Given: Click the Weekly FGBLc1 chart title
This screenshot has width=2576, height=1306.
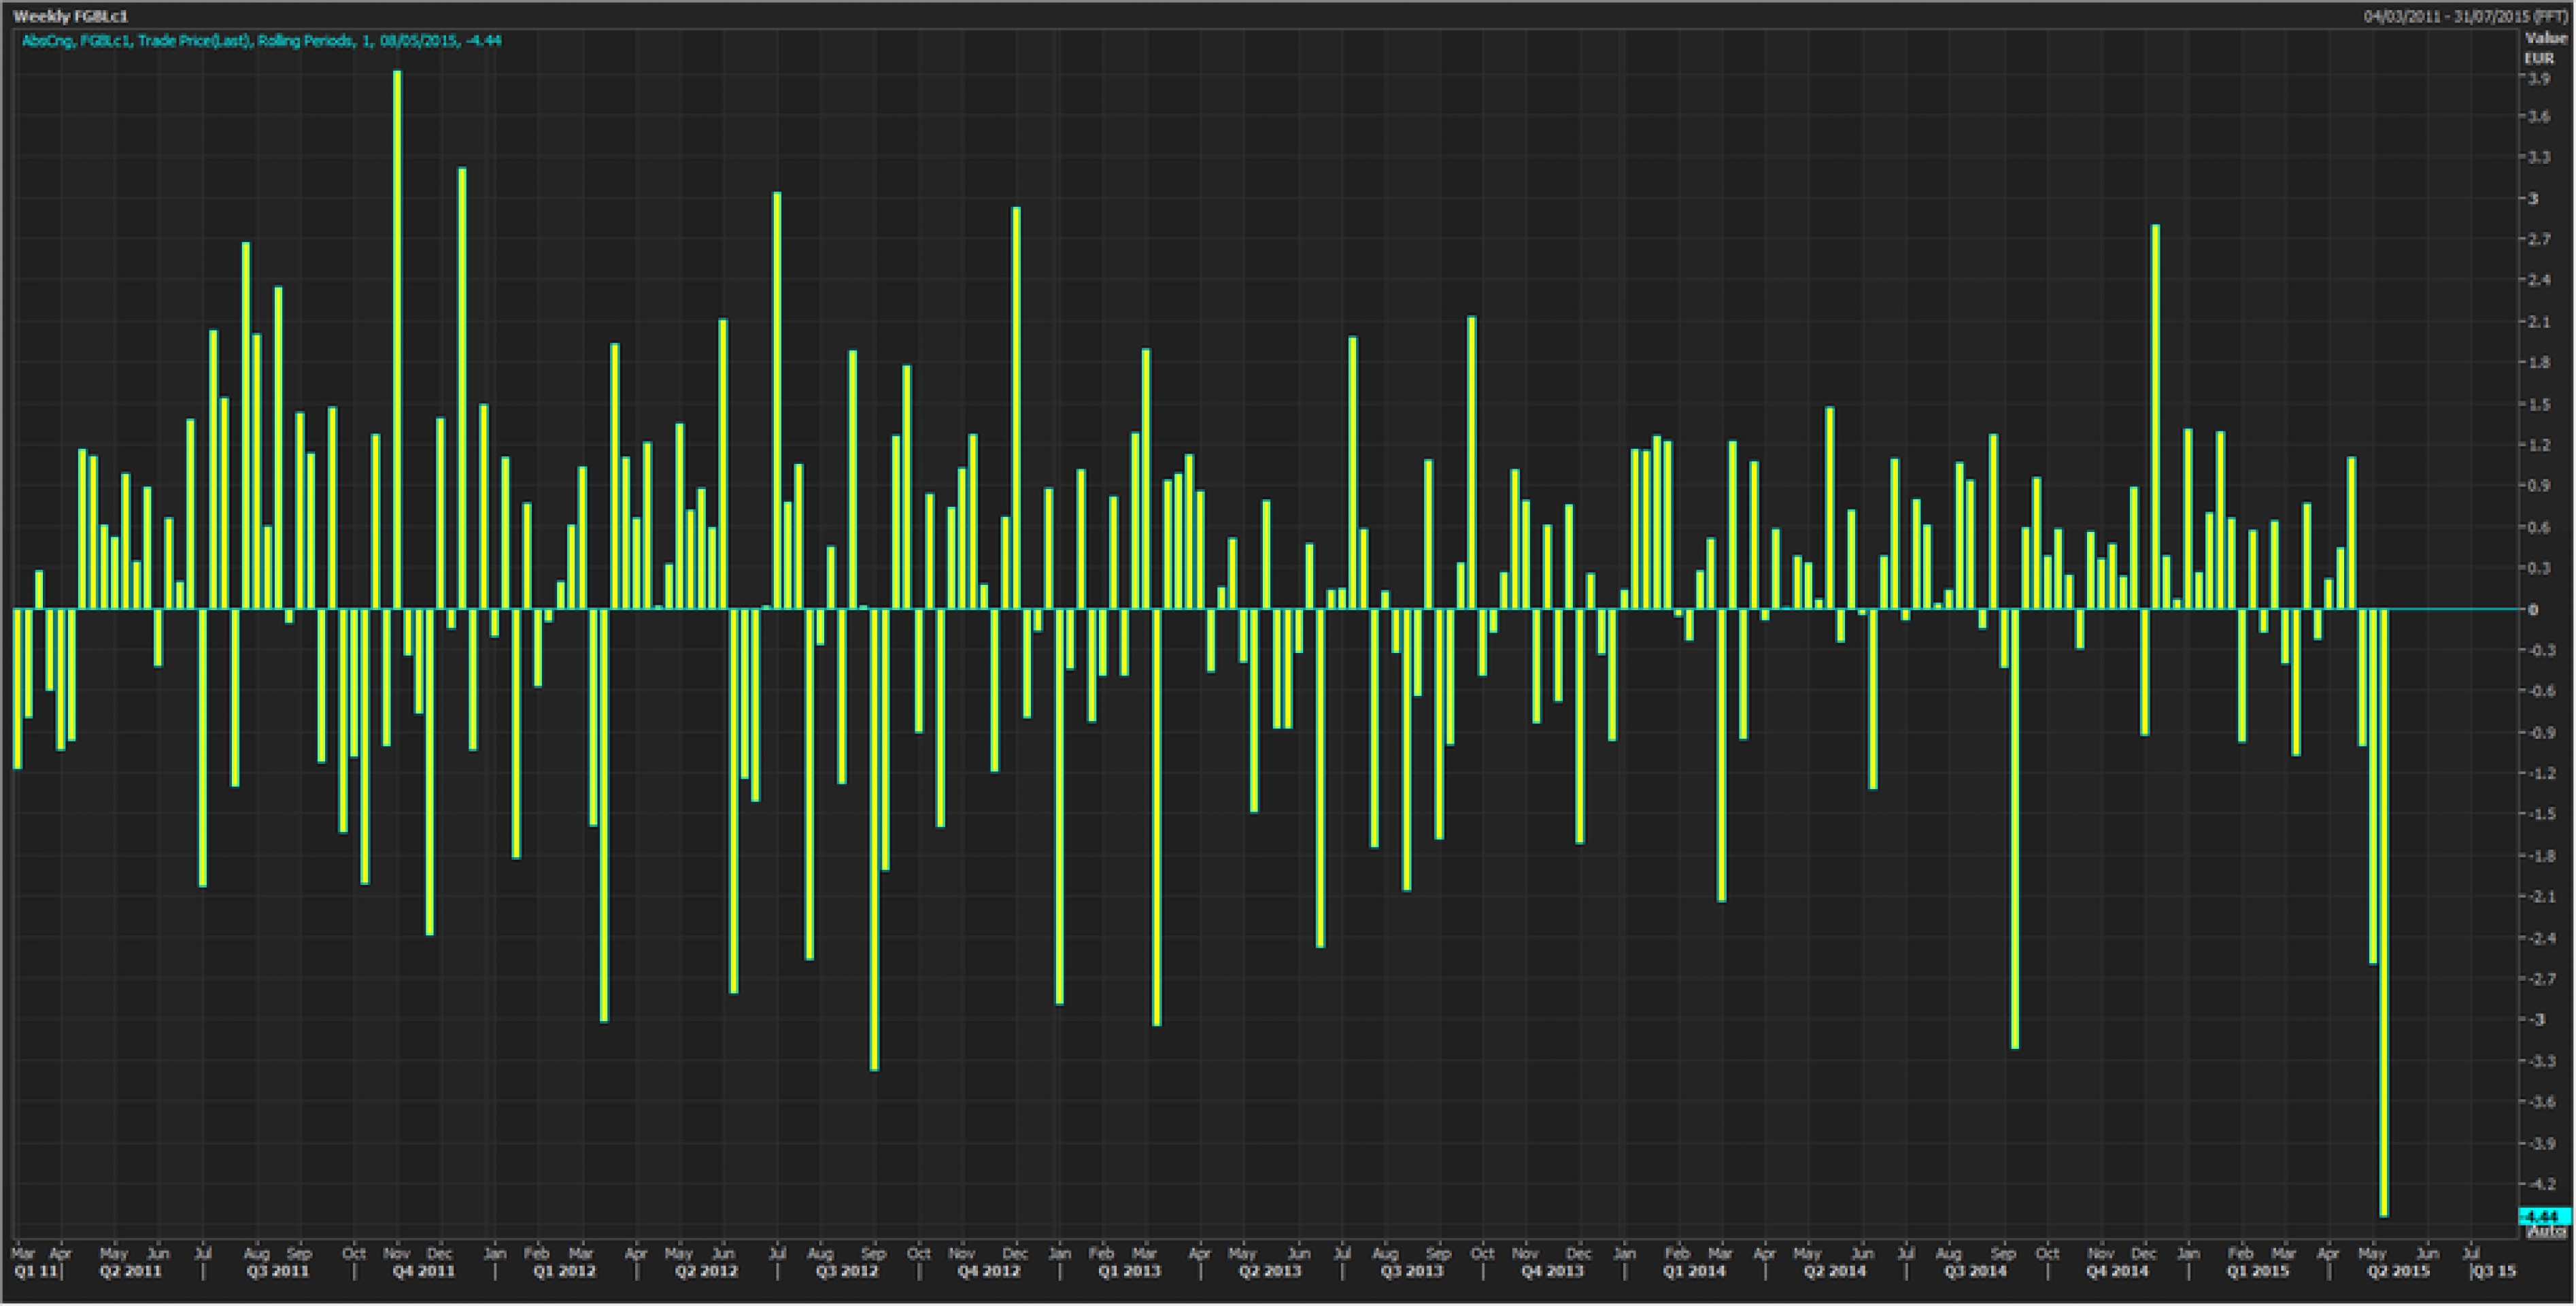Looking at the screenshot, I should 71,16.
